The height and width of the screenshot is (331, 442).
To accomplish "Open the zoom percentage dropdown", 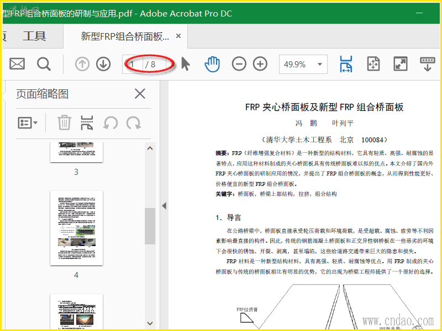I will coord(320,64).
